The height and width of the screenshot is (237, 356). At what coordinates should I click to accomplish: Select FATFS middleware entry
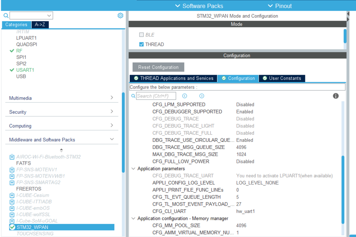point(24,163)
